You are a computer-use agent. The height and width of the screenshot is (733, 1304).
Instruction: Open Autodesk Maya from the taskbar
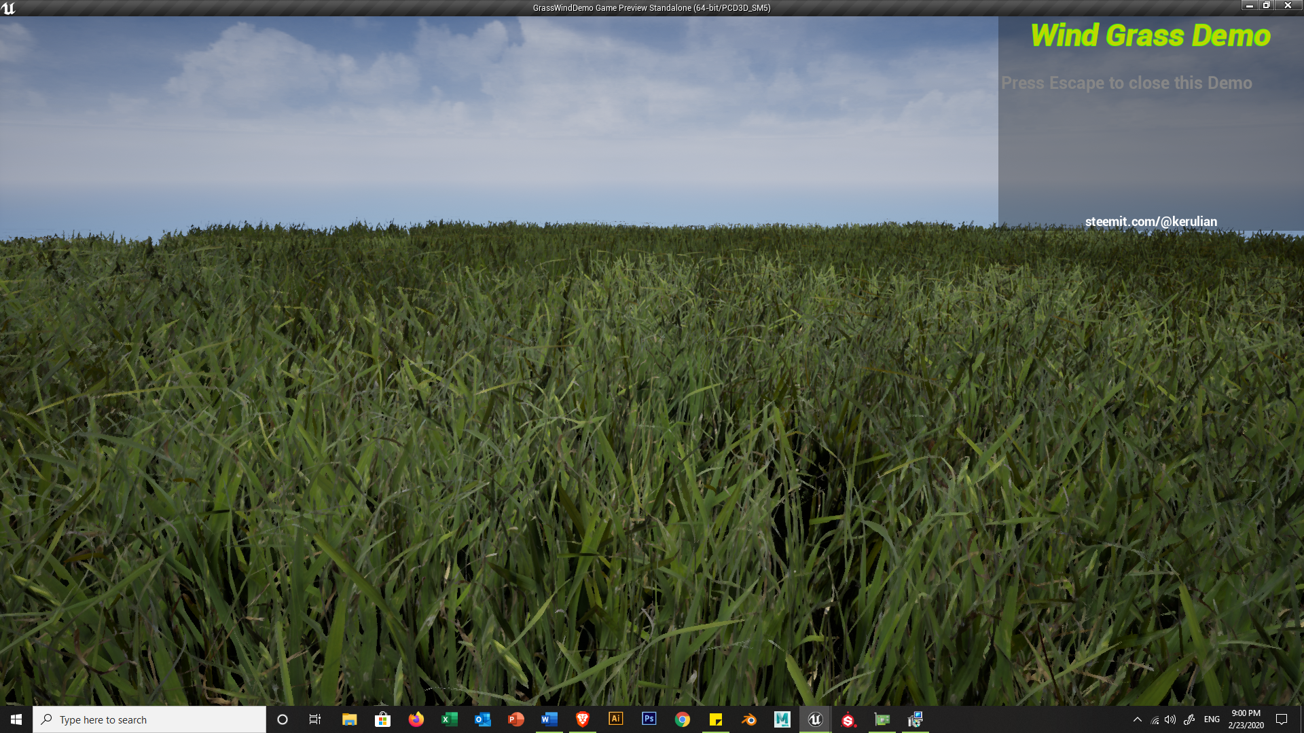click(x=782, y=719)
